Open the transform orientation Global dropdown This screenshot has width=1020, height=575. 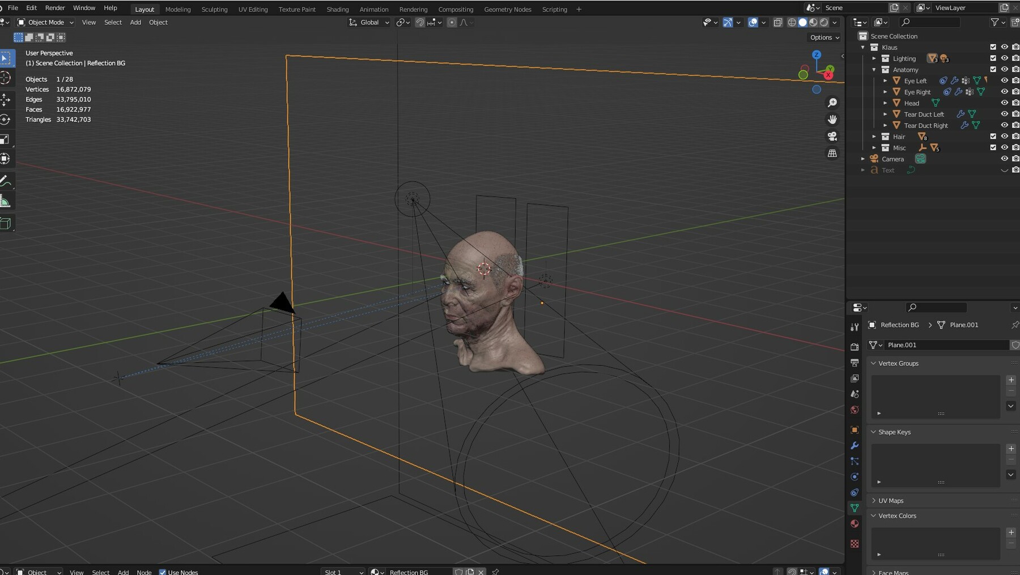tap(368, 23)
